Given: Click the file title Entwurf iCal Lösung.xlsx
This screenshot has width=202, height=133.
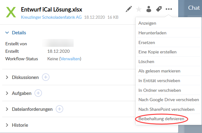Looking at the screenshot, I should click(52, 9).
